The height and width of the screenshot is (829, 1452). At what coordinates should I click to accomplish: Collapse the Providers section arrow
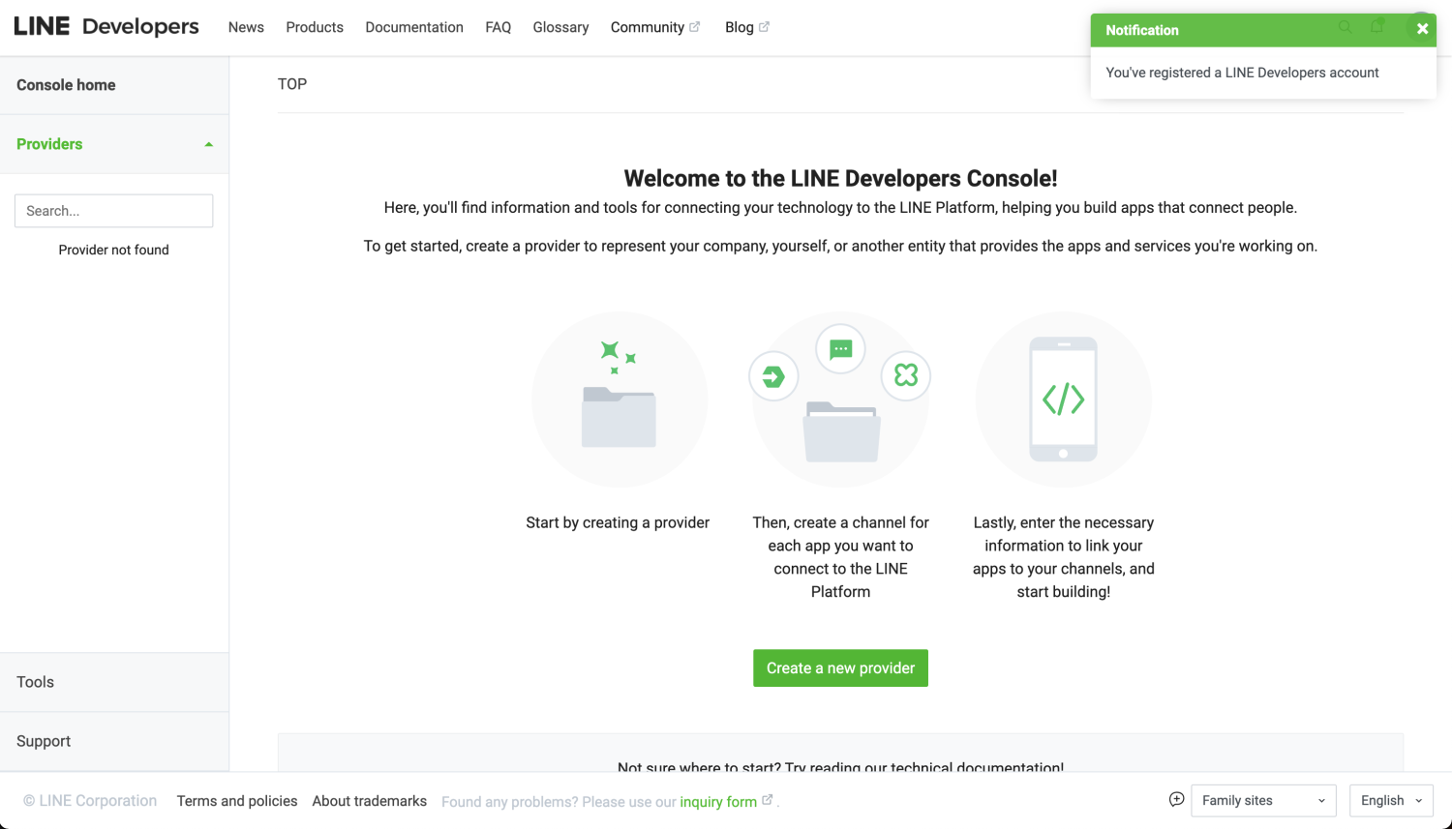(208, 144)
